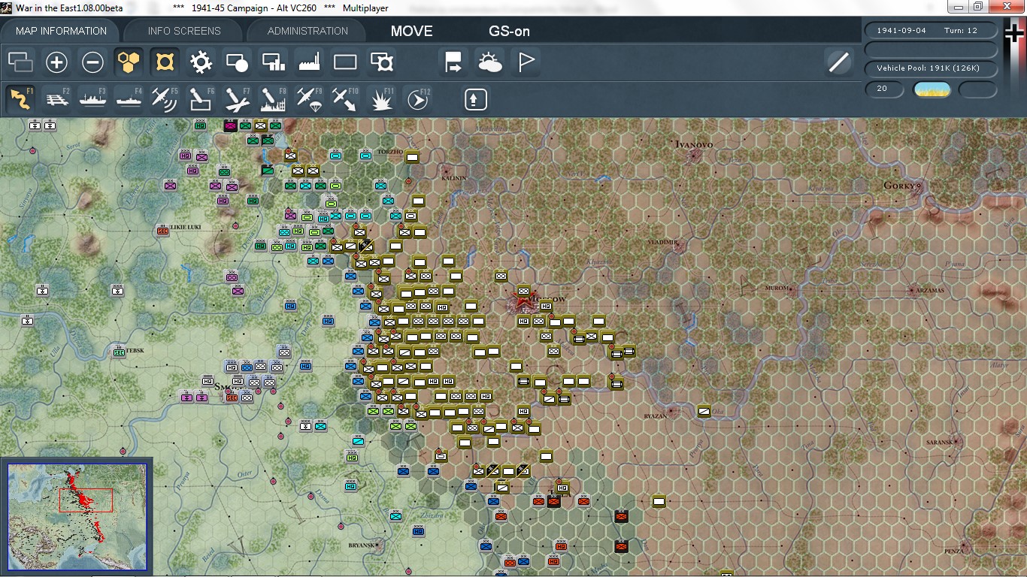Select the F4 amphibious ship mode
Screen dimensions: 1027x577
[129, 99]
